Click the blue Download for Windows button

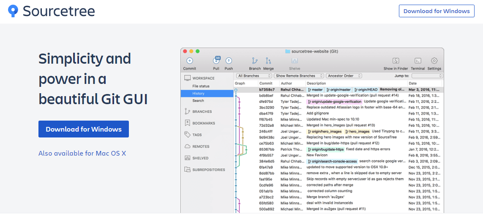[x=84, y=129]
